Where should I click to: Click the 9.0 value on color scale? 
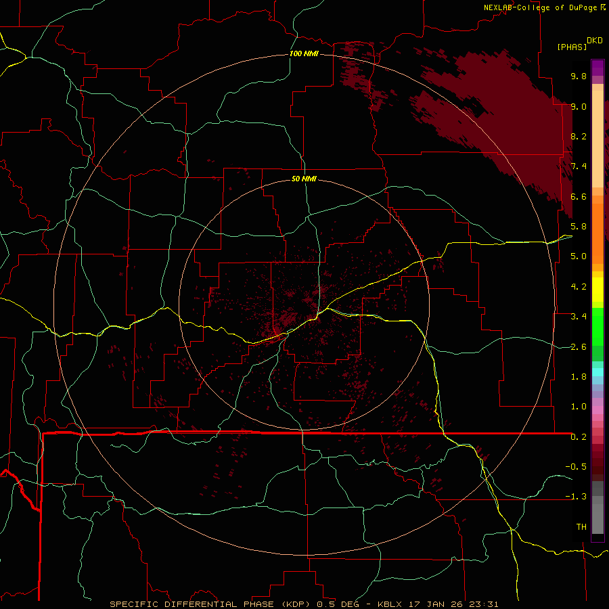[x=579, y=106]
